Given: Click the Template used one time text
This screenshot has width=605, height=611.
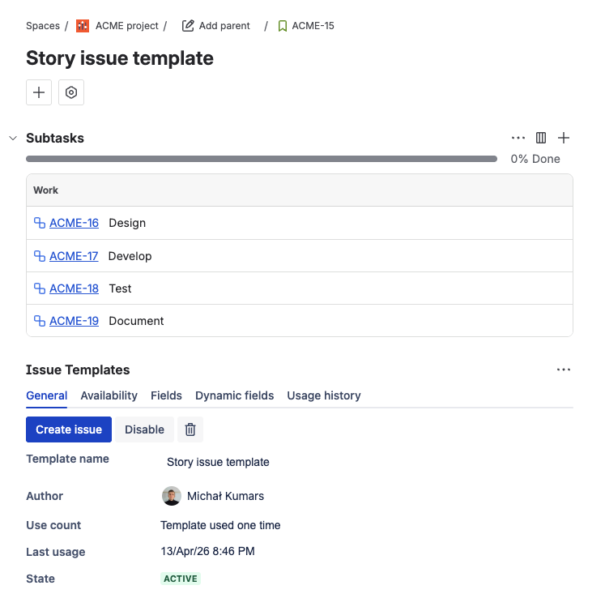Looking at the screenshot, I should coord(220,525).
